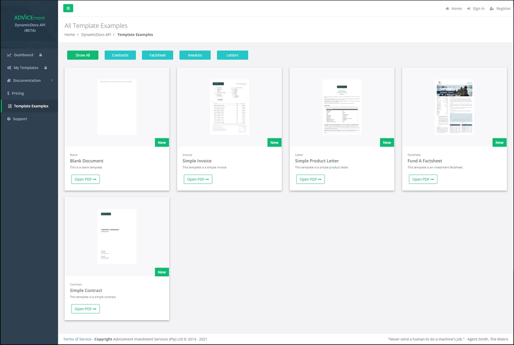This screenshot has height=345, width=514.
Task: Click the Pricing dollar sign icon
Action: click(x=8, y=93)
